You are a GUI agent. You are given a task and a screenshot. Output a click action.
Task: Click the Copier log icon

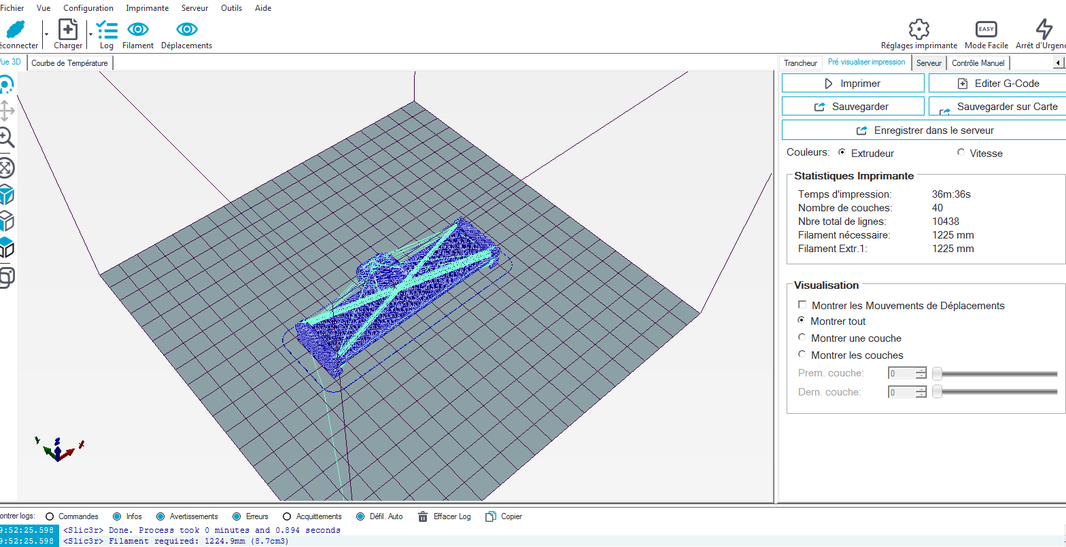pos(490,516)
